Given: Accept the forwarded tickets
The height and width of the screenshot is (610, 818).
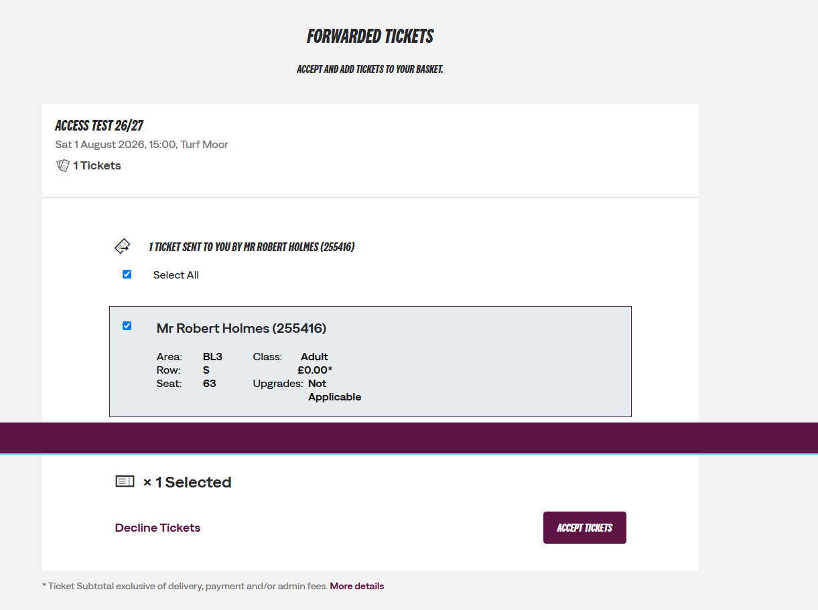Looking at the screenshot, I should coord(585,528).
